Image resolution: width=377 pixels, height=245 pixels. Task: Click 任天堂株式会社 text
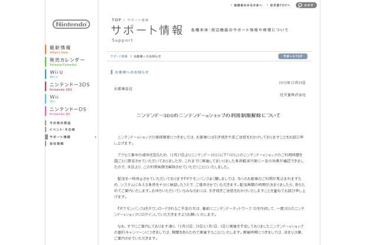click(x=293, y=95)
